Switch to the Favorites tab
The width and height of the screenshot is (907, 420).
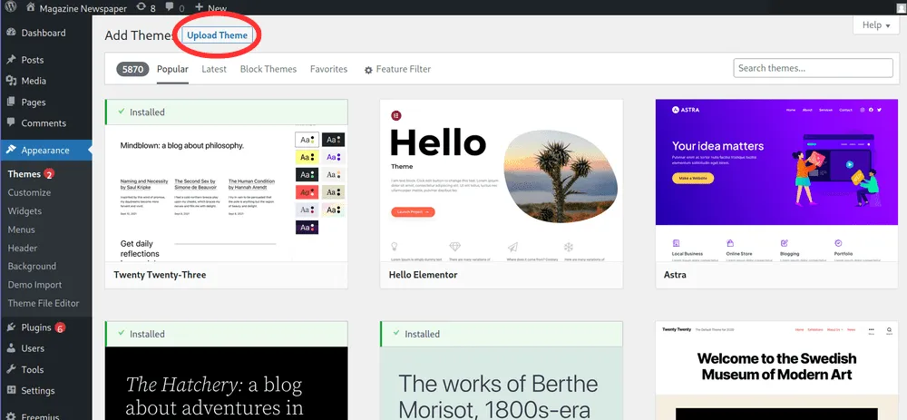pos(328,69)
